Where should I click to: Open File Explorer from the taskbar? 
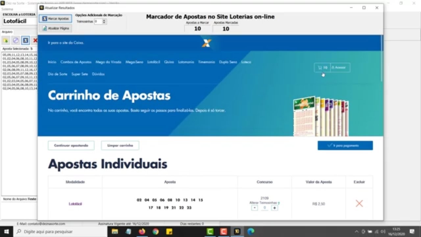pyautogui.click(x=115, y=231)
